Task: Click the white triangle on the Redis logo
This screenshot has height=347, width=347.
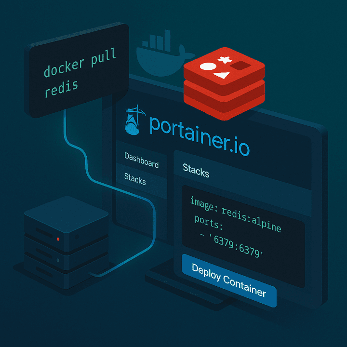Action: (221, 75)
